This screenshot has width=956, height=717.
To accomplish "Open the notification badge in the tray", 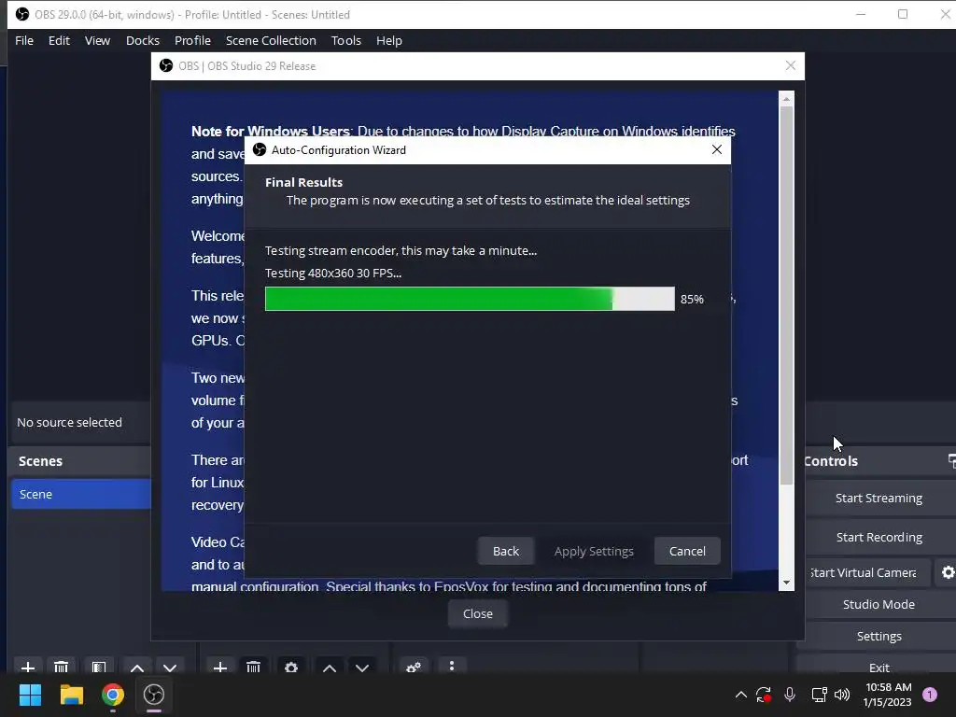I will [x=930, y=695].
